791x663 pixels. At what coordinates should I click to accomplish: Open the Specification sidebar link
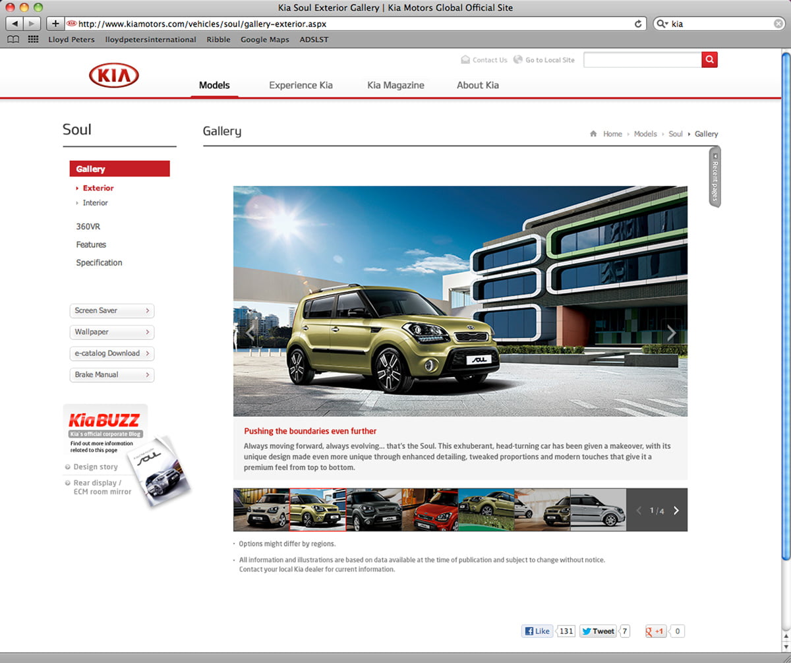click(99, 262)
